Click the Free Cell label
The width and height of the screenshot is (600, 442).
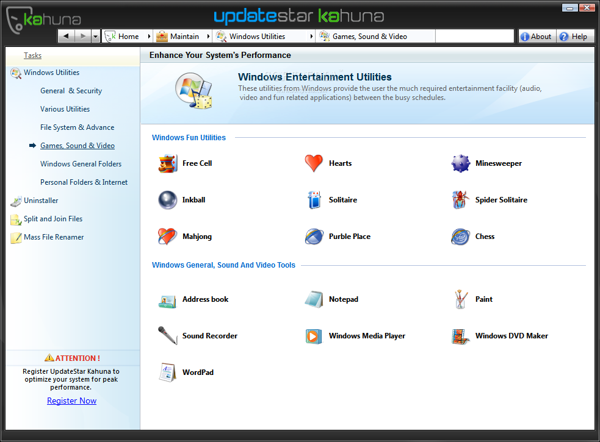pos(197,163)
